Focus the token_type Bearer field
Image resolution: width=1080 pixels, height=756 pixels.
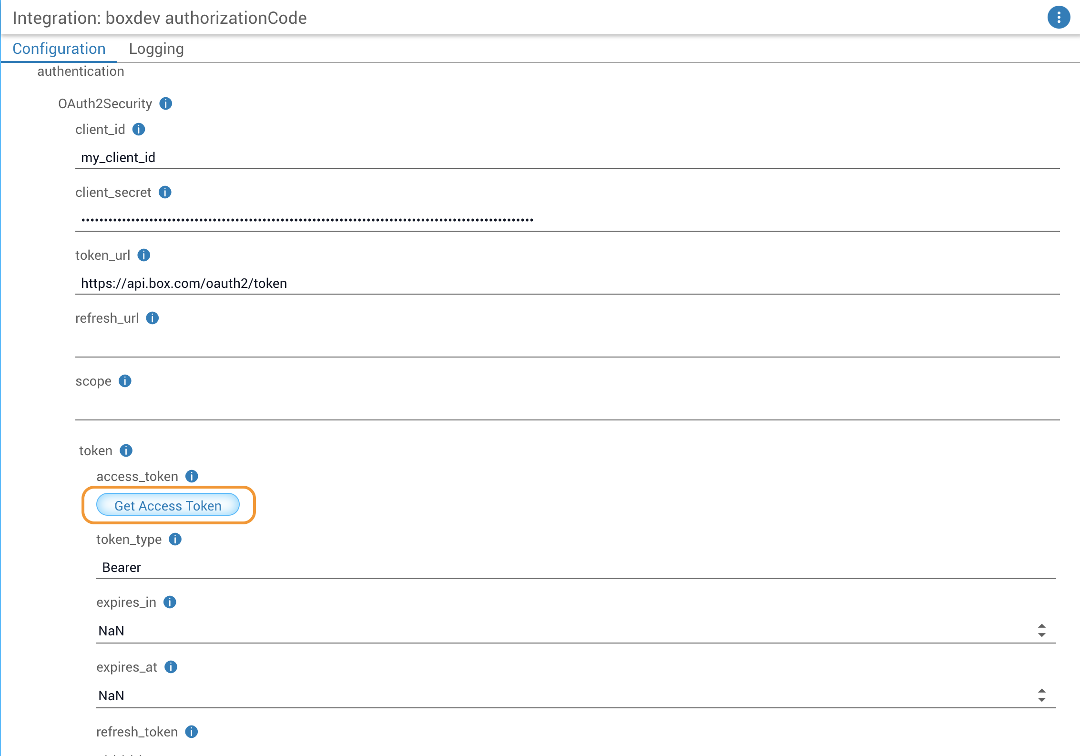tap(576, 567)
